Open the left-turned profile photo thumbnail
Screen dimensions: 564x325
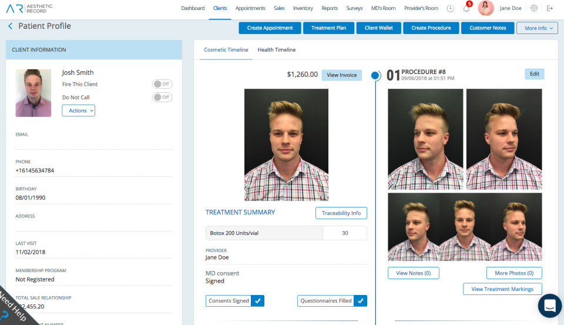(425, 139)
